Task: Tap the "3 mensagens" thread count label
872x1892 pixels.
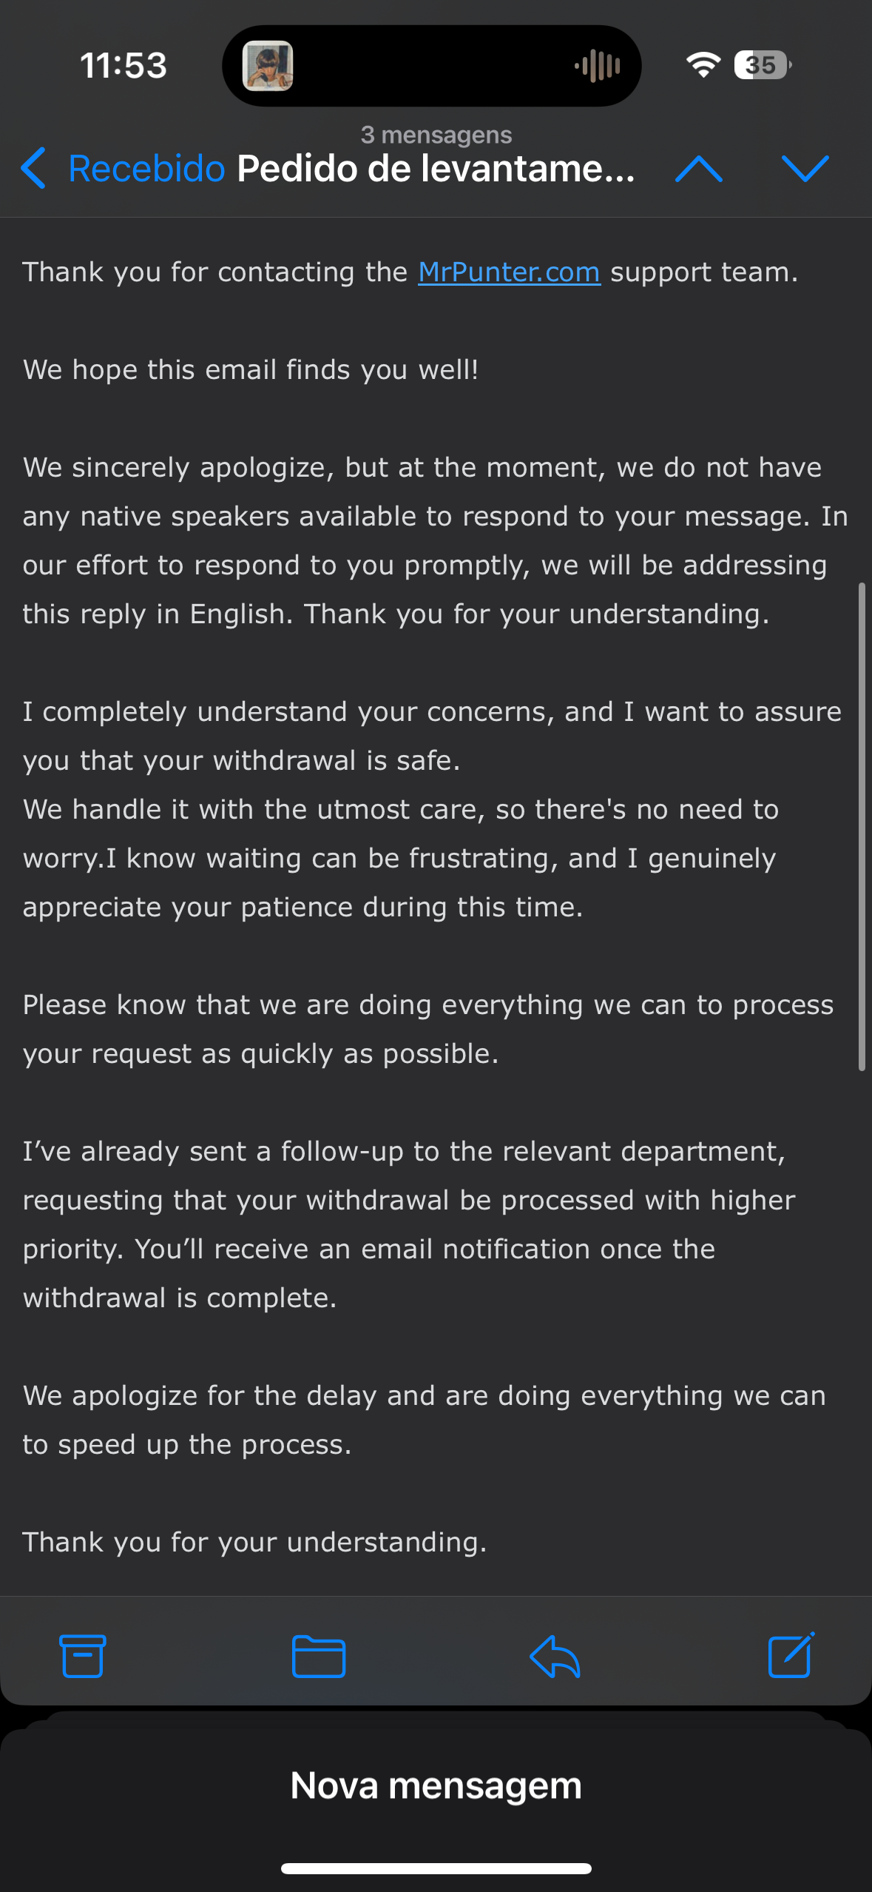Action: pyautogui.click(x=436, y=135)
